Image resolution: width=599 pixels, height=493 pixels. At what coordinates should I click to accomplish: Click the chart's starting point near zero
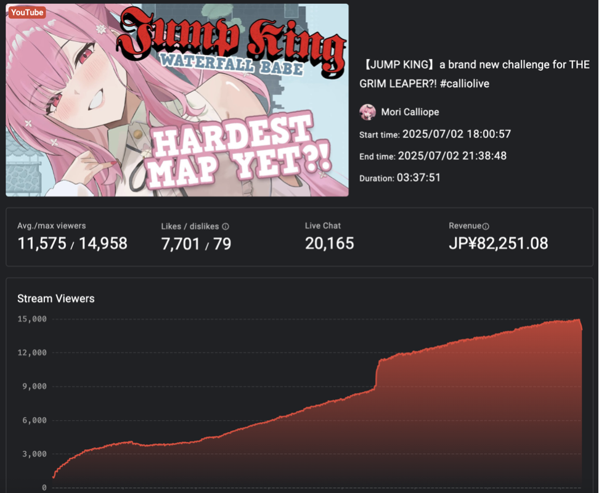point(54,476)
